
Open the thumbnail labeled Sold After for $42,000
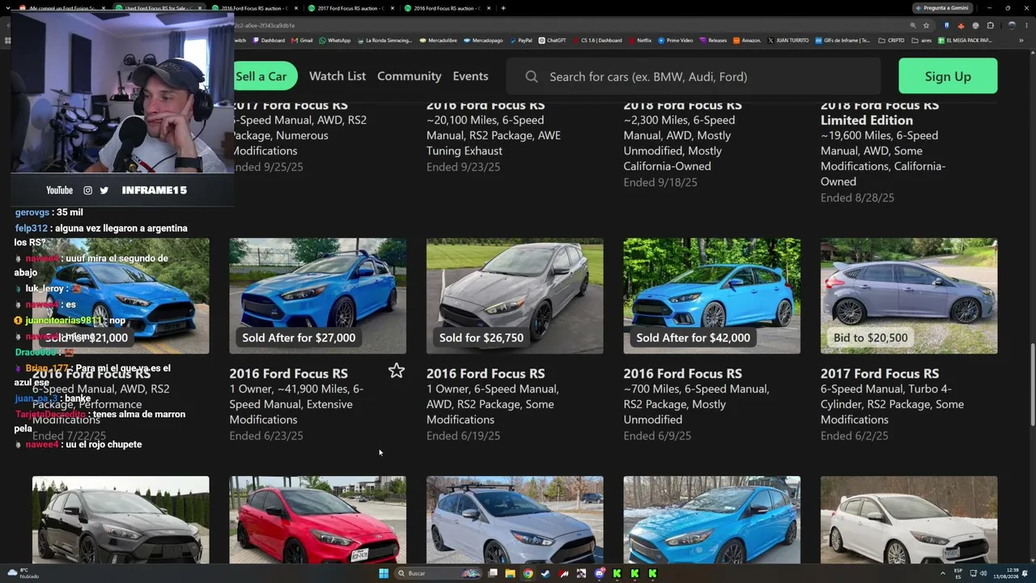(711, 296)
